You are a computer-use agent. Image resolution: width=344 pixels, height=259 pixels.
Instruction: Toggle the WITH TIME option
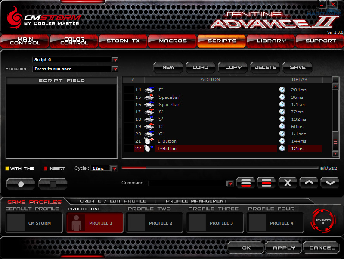click(7, 169)
